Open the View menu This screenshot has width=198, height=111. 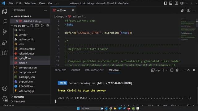[x=42, y=3]
